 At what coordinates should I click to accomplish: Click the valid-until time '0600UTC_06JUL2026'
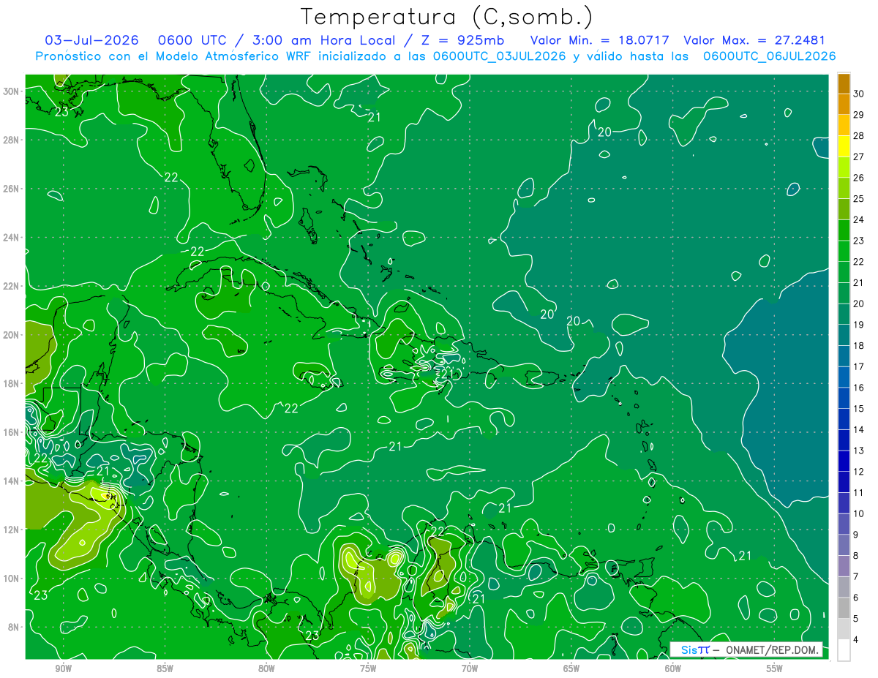point(770,56)
